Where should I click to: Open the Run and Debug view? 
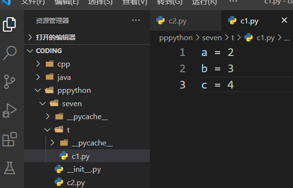(10, 111)
